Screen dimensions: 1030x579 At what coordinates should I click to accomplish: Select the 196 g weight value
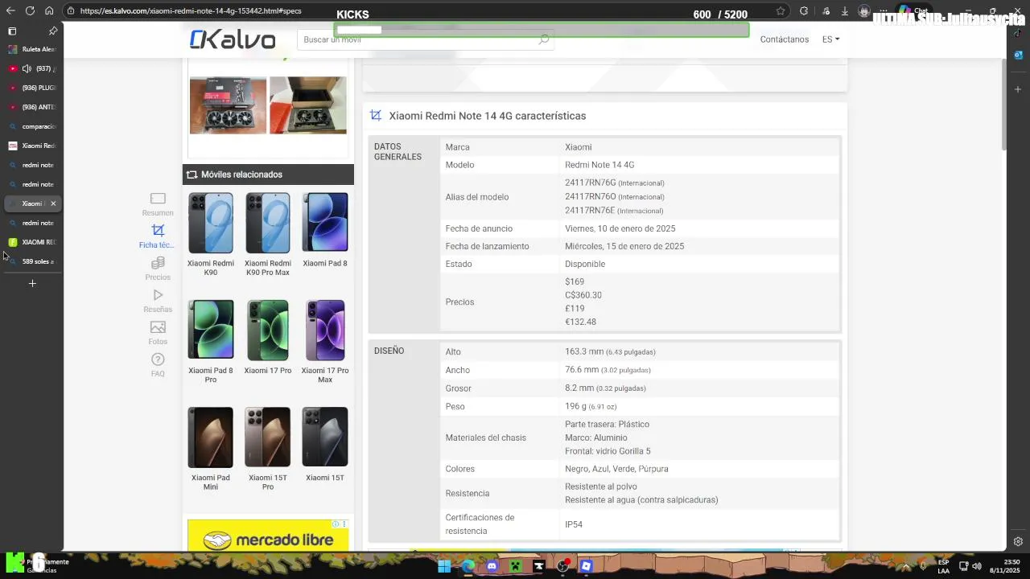pyautogui.click(x=575, y=406)
